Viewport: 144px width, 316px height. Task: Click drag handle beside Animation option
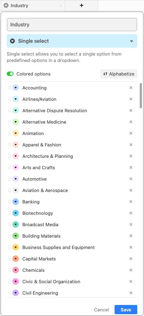pyautogui.click(x=10, y=133)
